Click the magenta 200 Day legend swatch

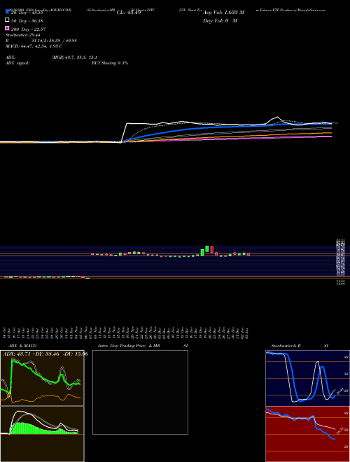coord(7,28)
